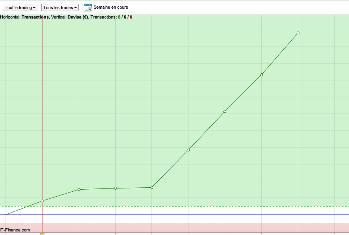
Task: Click the green winning trades count '8'
Action: click(x=119, y=17)
